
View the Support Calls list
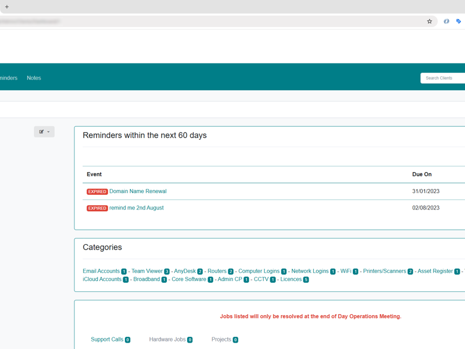click(x=107, y=339)
